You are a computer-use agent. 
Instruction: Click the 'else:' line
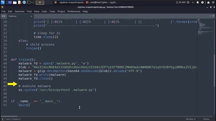pyautogui.click(x=23, y=41)
